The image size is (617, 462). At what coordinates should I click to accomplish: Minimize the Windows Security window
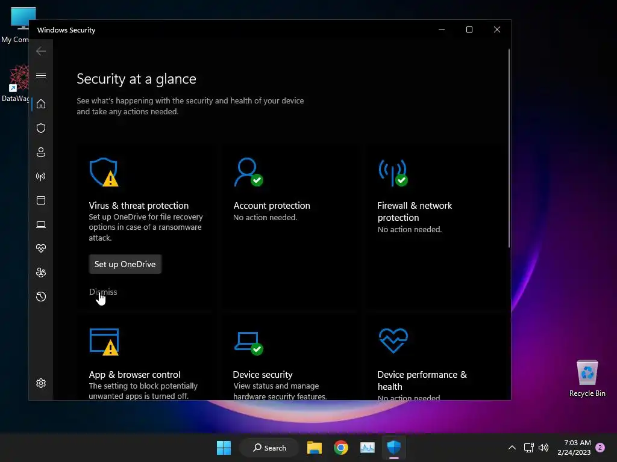click(442, 30)
